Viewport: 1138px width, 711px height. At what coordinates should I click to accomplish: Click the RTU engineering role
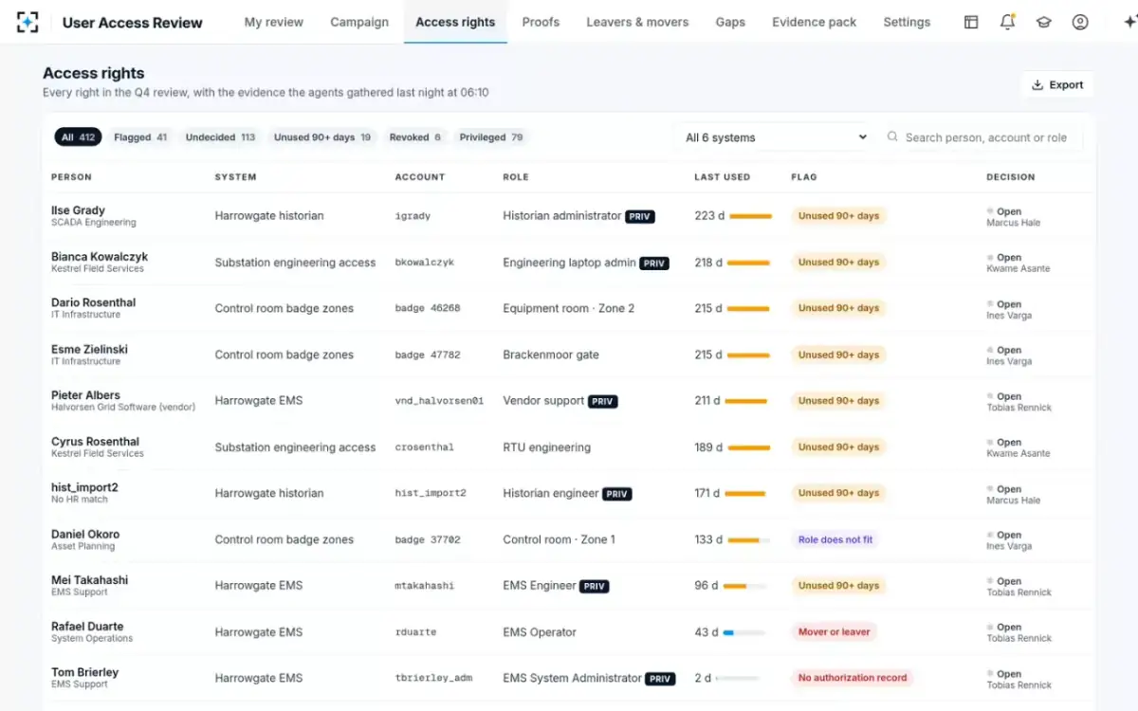[x=546, y=447]
